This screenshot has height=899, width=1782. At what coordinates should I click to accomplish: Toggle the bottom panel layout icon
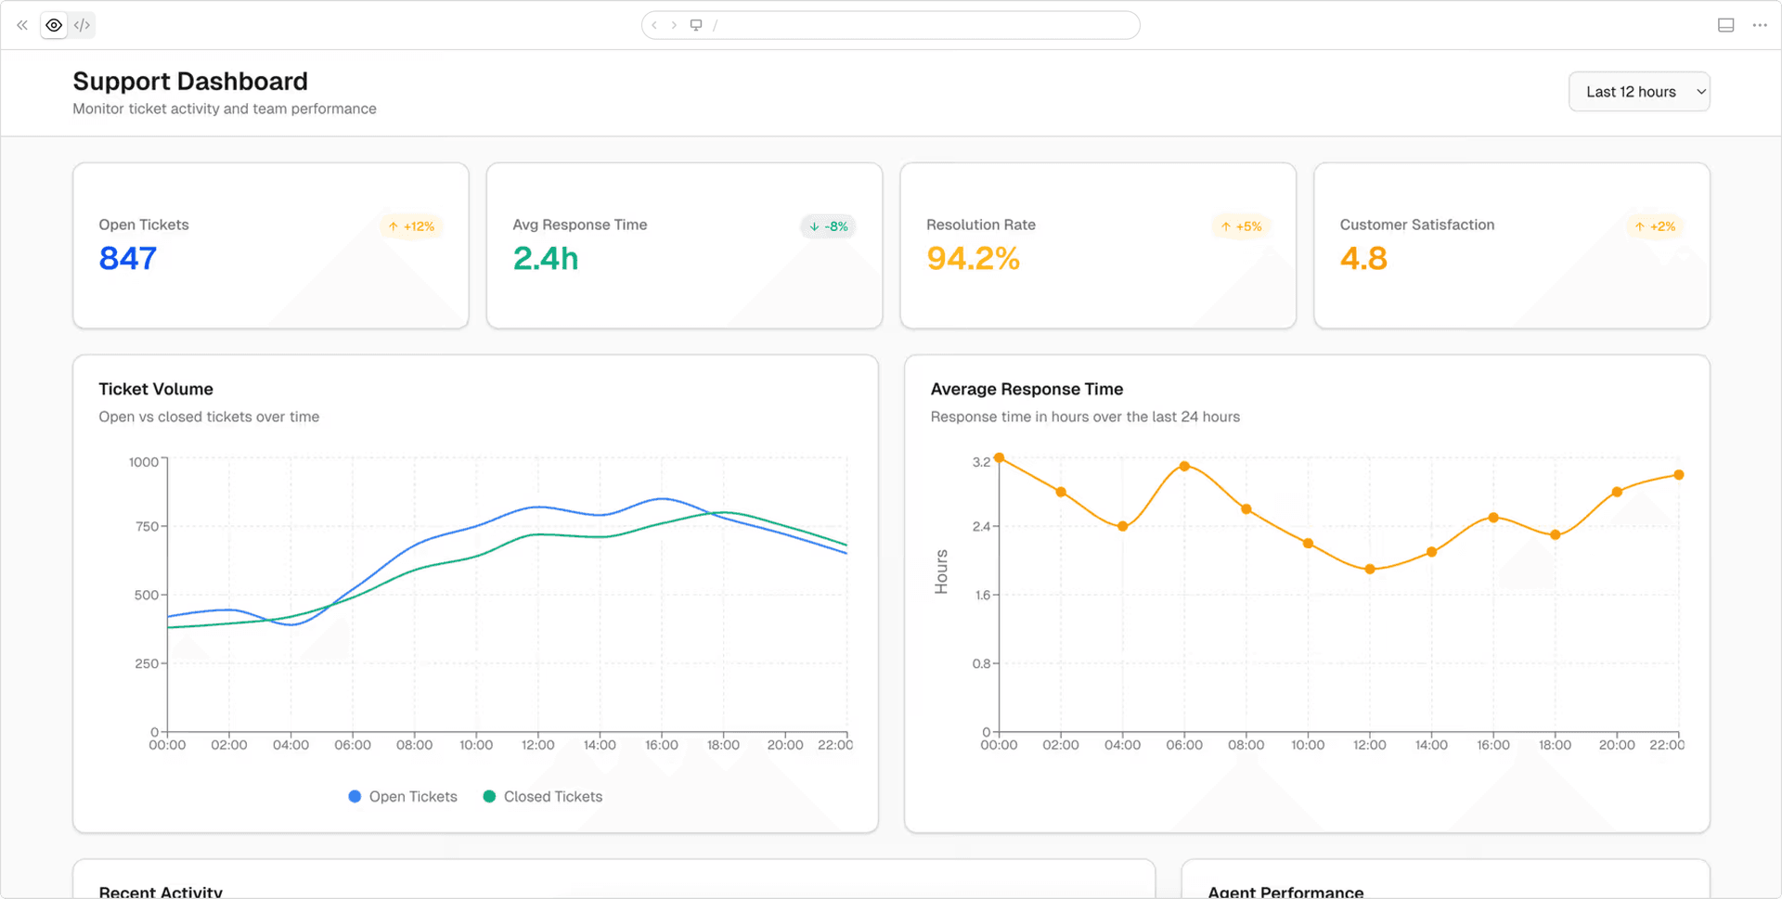[x=1725, y=25]
